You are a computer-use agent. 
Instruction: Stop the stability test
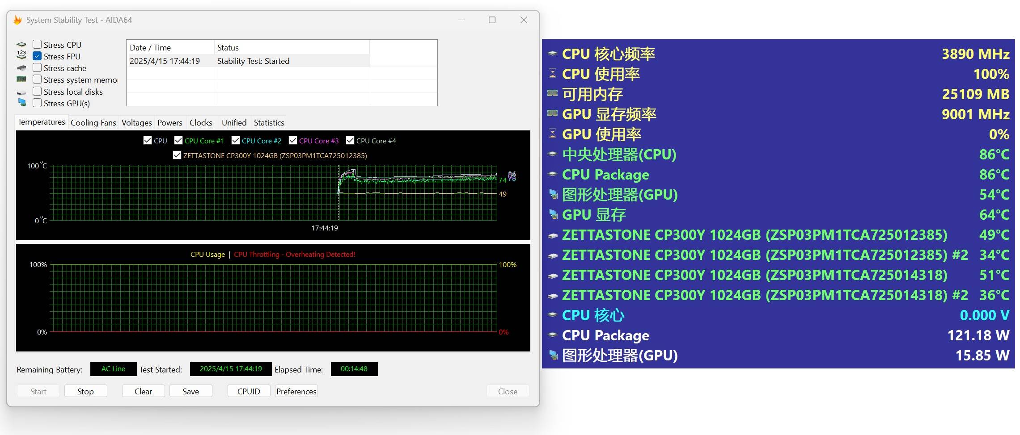pyautogui.click(x=85, y=391)
